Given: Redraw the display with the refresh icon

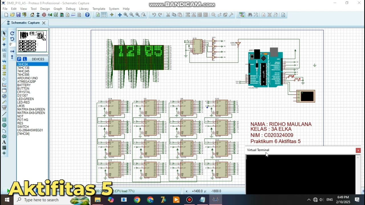Looking at the screenshot, I should 98,15.
